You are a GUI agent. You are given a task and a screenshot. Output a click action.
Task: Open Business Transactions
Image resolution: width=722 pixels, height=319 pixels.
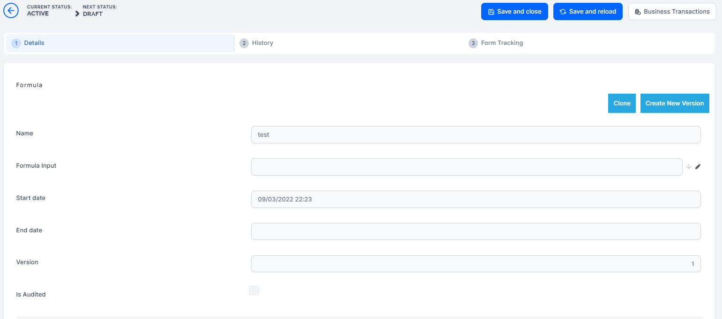click(672, 12)
